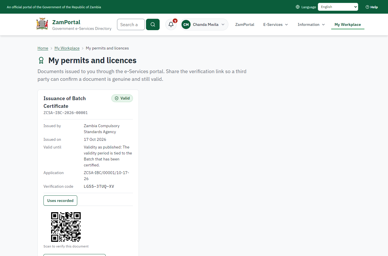Screen dimensions: 388x256
Task: Click the CM user avatar
Action: (x=186, y=24)
